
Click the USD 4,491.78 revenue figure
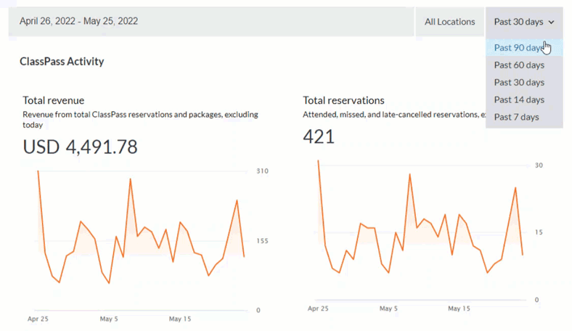pyautogui.click(x=80, y=147)
